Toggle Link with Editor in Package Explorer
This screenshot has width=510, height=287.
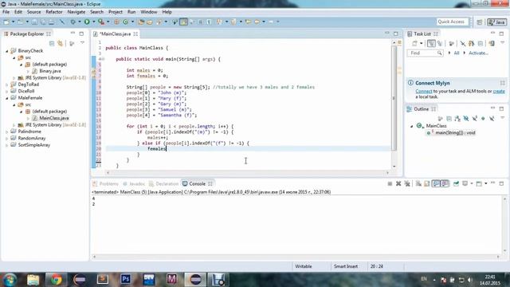[61, 43]
